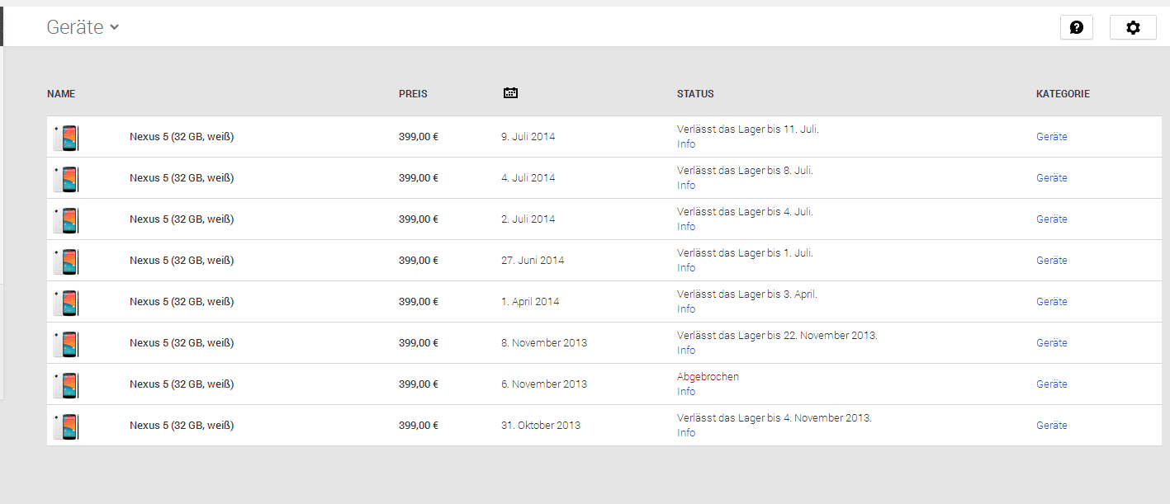Open Geräte category link for 4. Juli 2014 order
The height and width of the screenshot is (504, 1170).
(1052, 178)
